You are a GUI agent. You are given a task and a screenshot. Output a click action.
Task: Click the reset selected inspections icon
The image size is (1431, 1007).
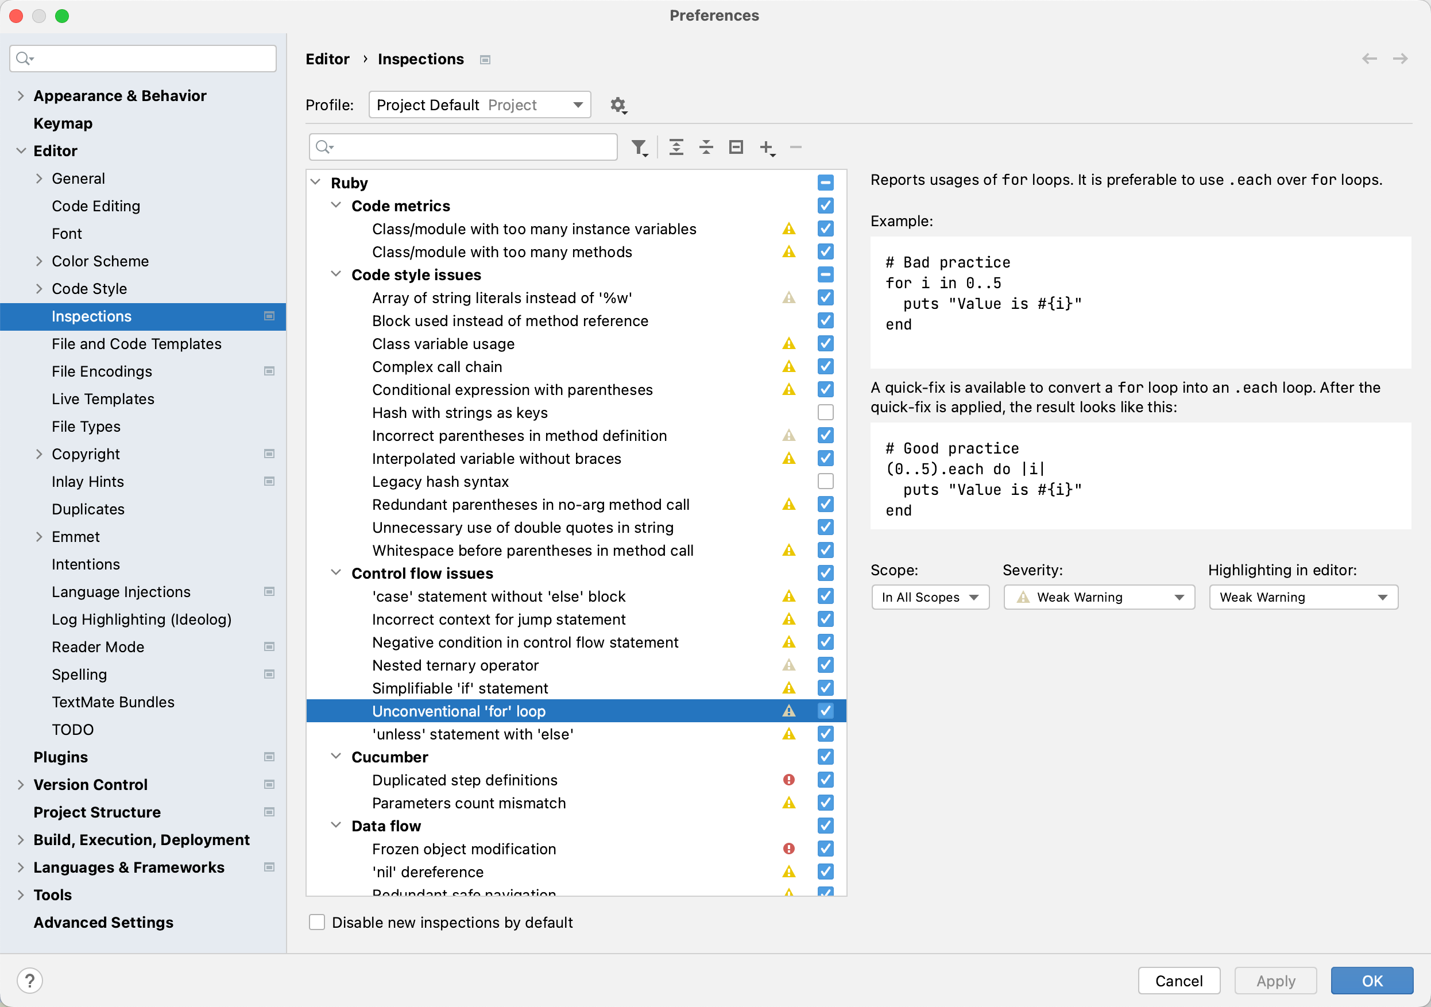[x=736, y=147]
